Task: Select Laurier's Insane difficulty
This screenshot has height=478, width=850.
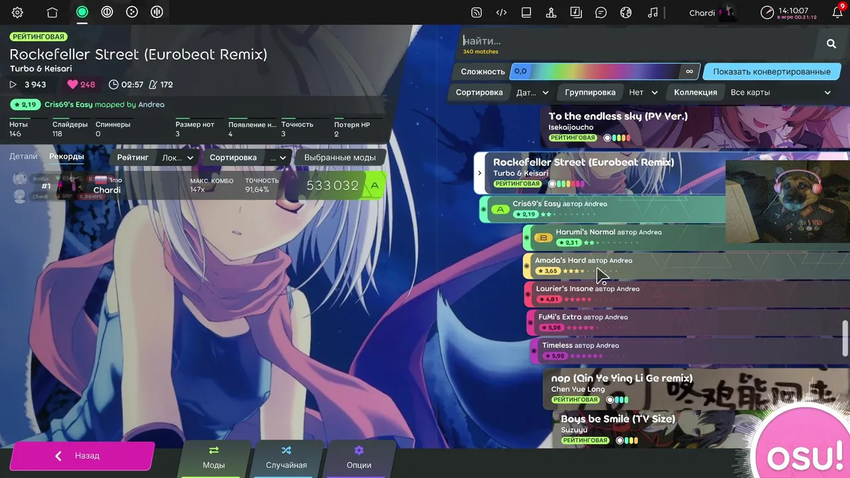Action: (x=687, y=294)
